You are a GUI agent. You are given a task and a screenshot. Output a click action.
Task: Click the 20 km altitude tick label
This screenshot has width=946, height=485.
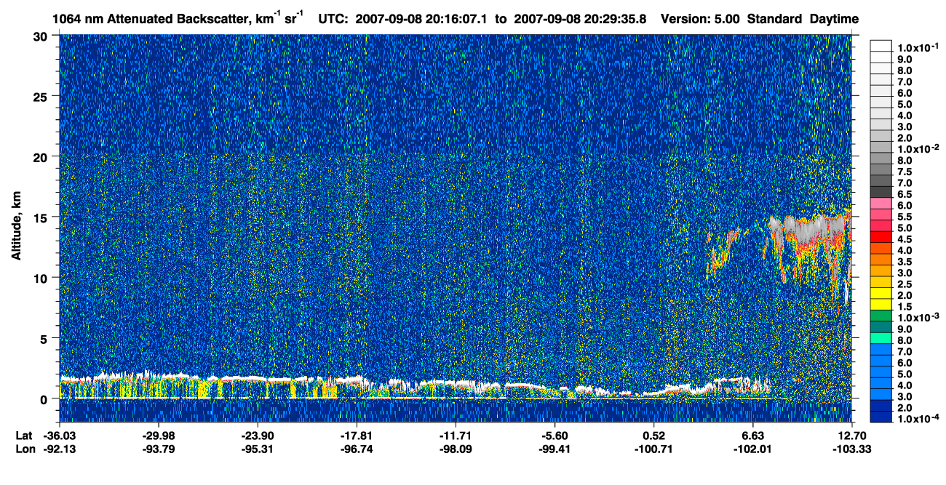click(41, 156)
